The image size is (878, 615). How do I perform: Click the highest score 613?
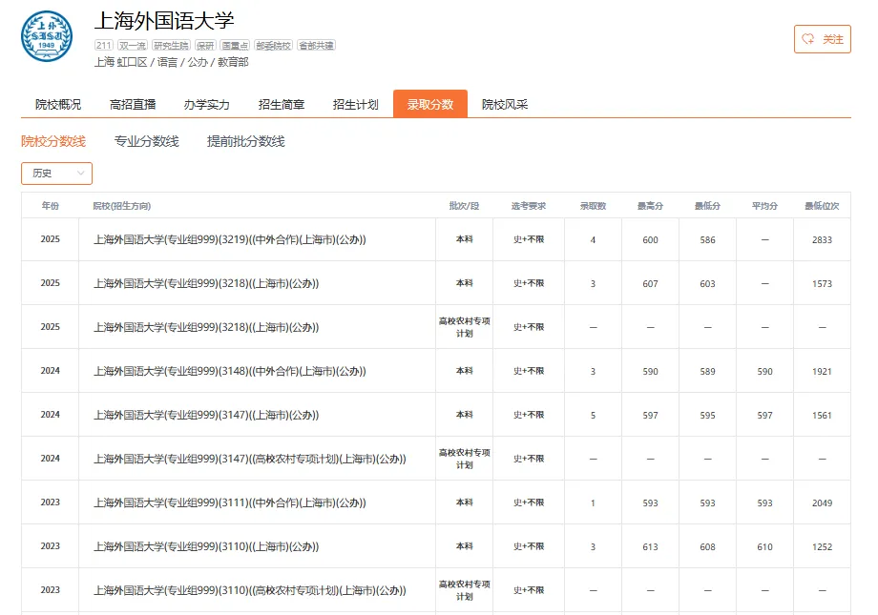coord(650,546)
